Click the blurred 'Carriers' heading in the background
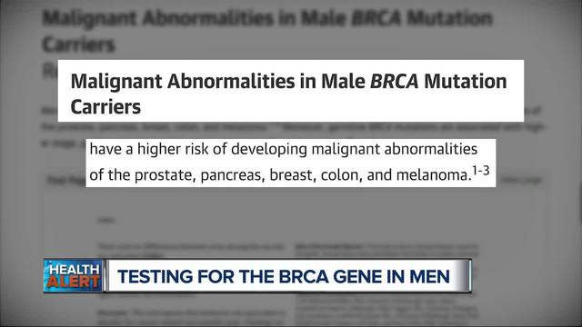This screenshot has height=327, width=582. pos(79,45)
